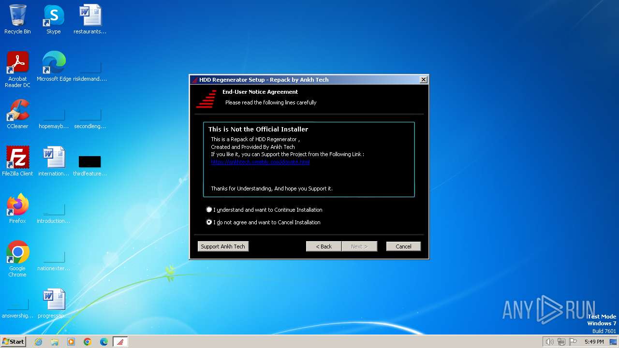This screenshot has height=348, width=619.
Task: Open the Recycle Bin desktop icon
Action: [17, 19]
